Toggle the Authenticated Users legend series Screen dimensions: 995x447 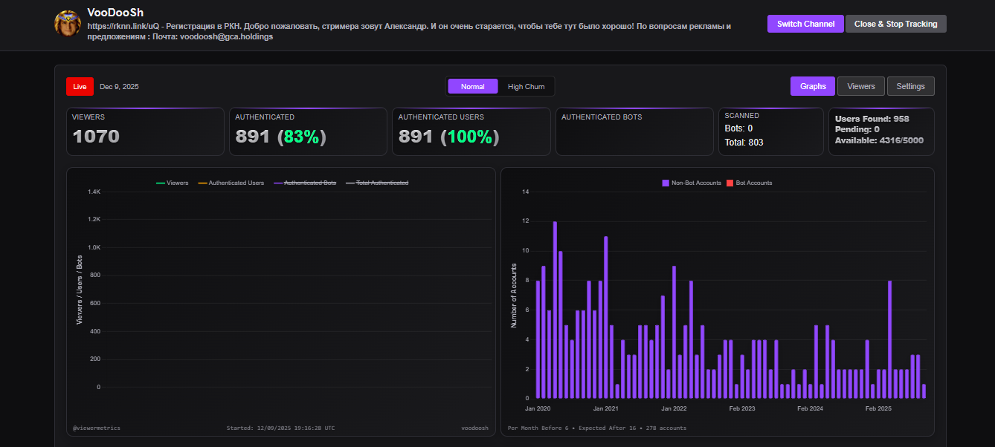coord(230,183)
